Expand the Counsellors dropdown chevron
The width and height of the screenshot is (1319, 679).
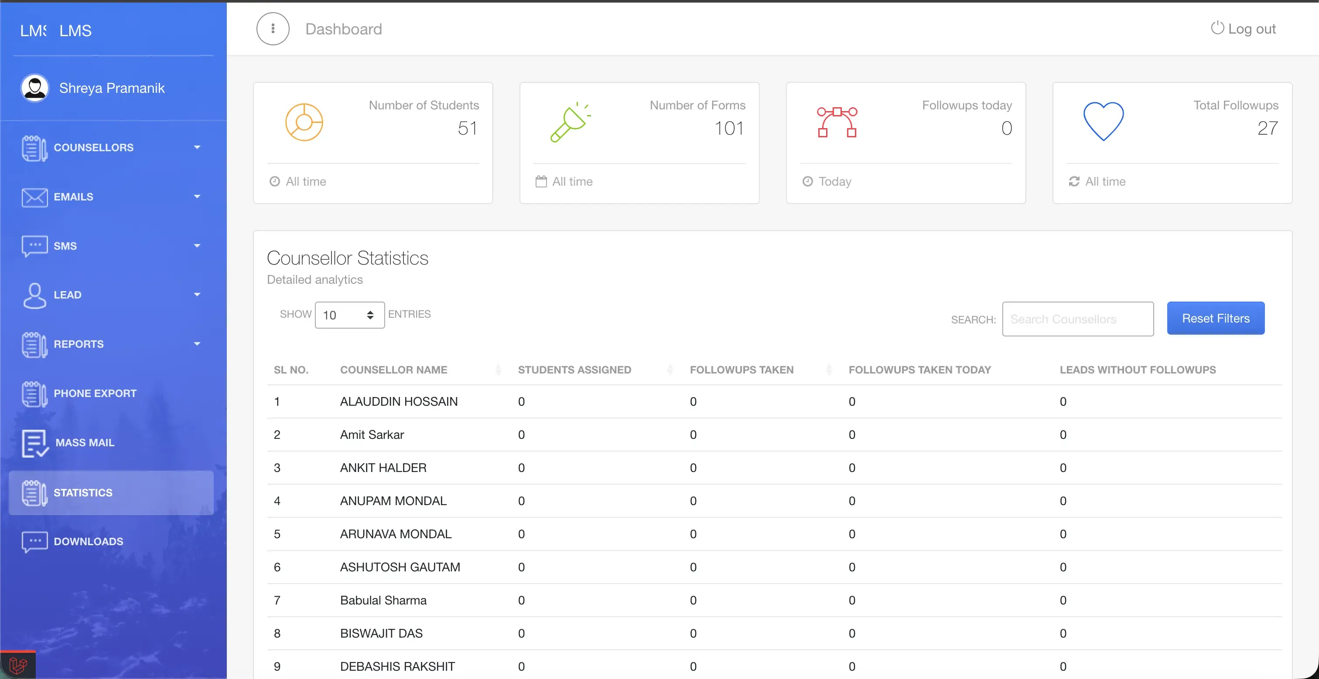[197, 147]
